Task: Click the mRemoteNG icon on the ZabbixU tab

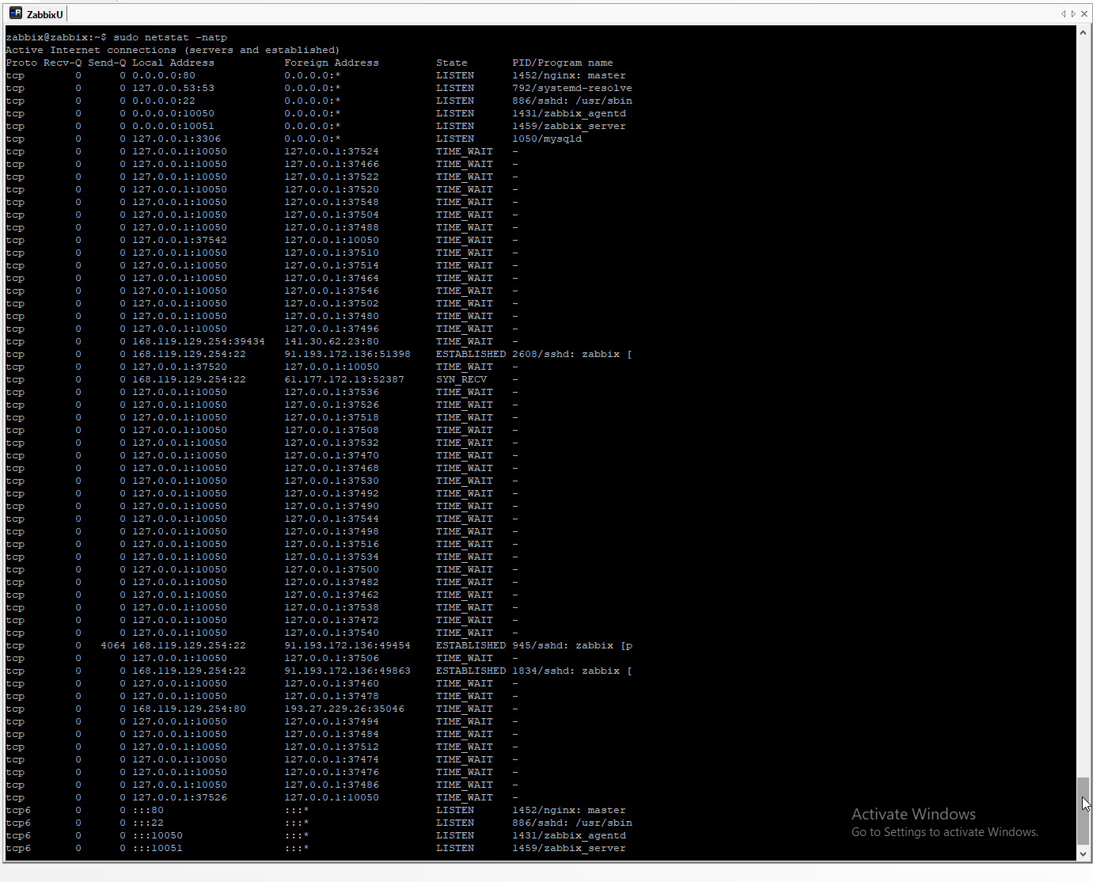Action: coord(17,13)
